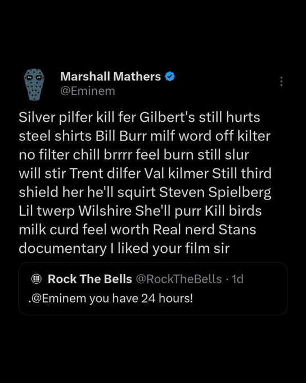
Task: Click "Bill Burr" in the tweet text
Action: click(120, 136)
